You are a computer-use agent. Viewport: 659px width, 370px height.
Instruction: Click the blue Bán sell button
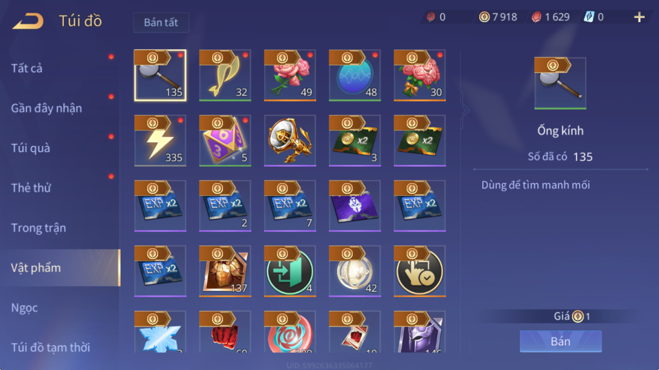tap(560, 341)
